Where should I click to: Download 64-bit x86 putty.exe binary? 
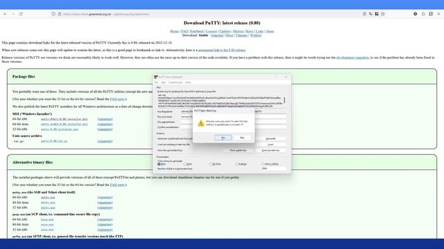[48, 197]
